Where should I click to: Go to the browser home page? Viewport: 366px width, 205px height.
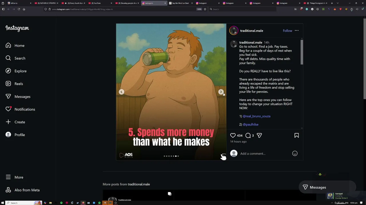[24, 9]
